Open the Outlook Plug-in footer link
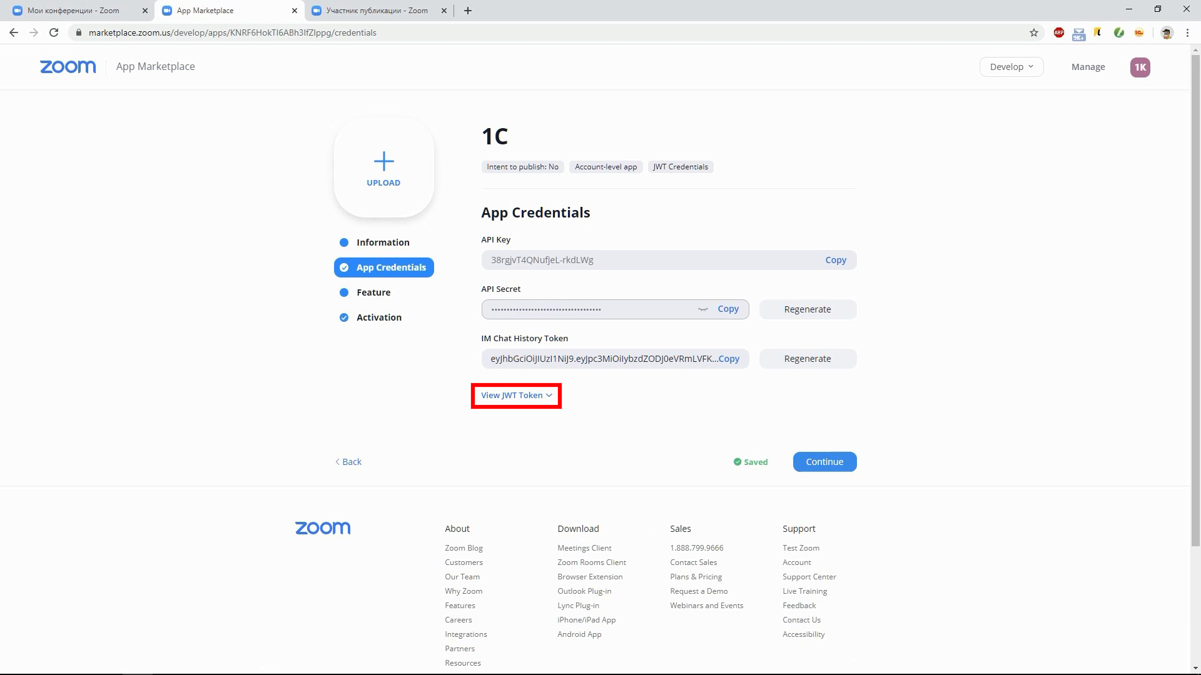Screen dimensions: 1201x675 [x=584, y=591]
